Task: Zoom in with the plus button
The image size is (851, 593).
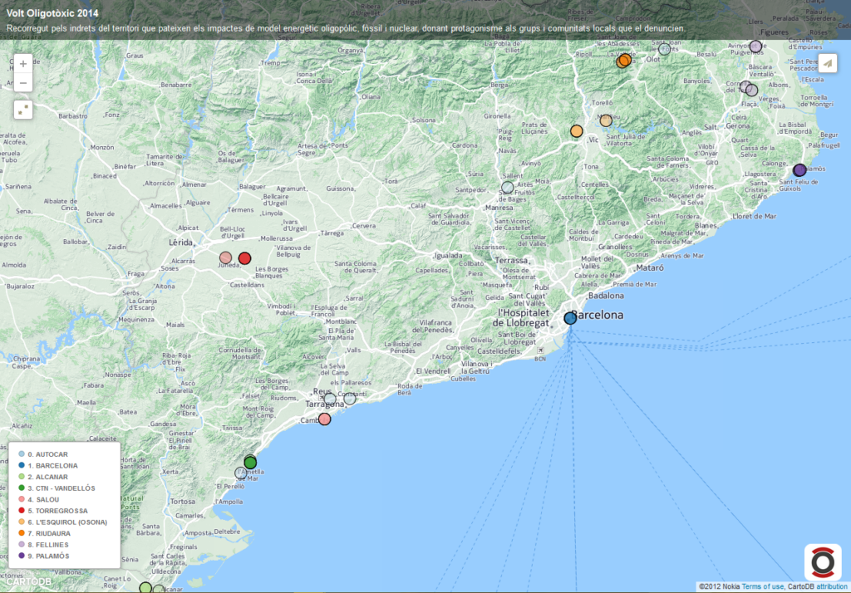Action: 22,64
